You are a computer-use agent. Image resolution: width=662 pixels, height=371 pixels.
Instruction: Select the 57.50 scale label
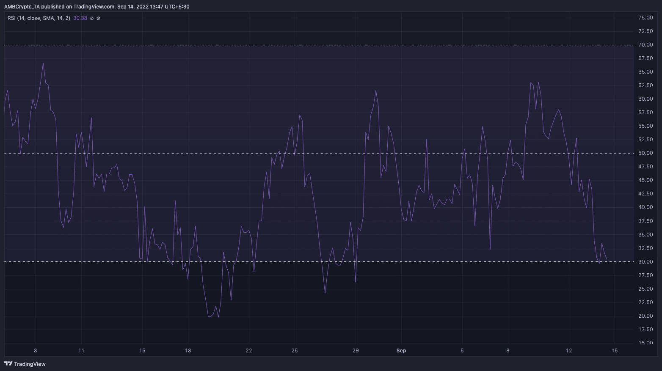coord(645,113)
